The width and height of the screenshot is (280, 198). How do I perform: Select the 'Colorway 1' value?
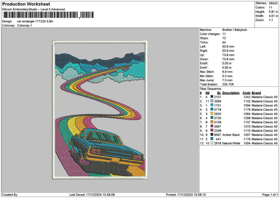[24, 26]
